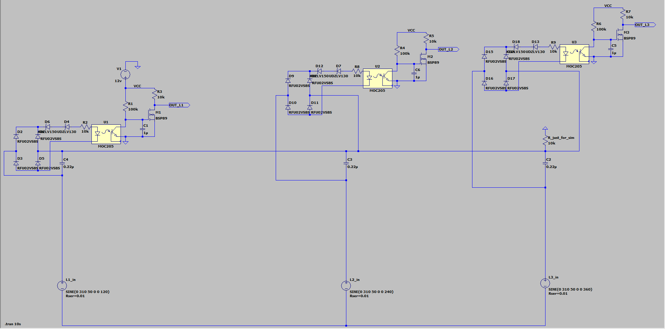Click the OUT_L2 net label
The width and height of the screenshot is (665, 329).
[x=447, y=49]
